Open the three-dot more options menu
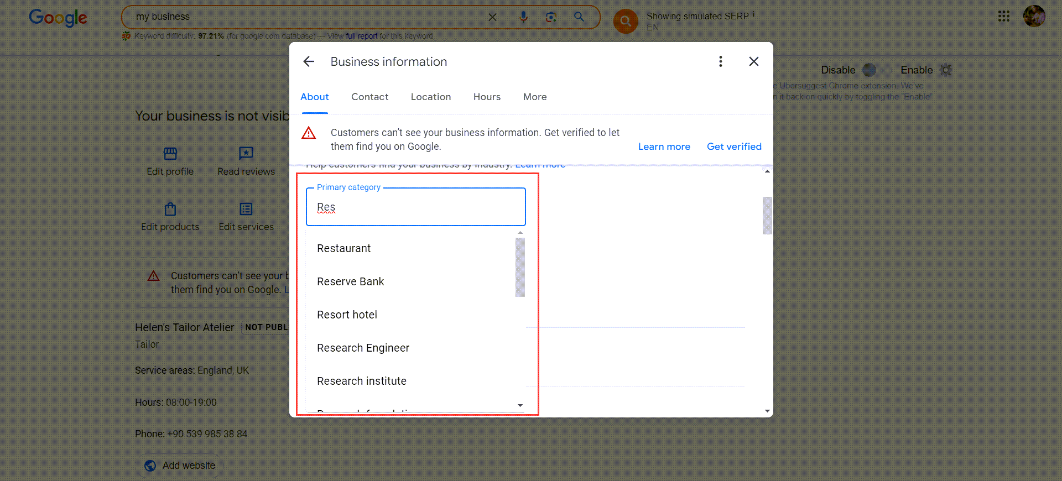 720,61
